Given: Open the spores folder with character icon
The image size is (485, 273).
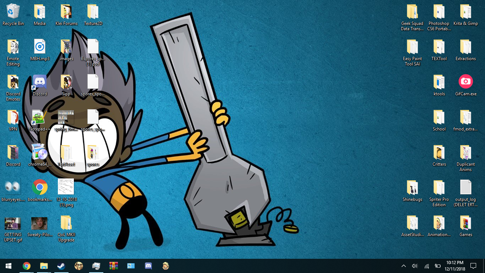Looking at the screenshot, I should click(x=93, y=156).
